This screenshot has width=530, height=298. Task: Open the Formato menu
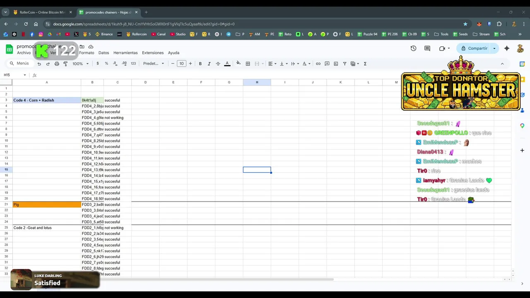(x=87, y=53)
